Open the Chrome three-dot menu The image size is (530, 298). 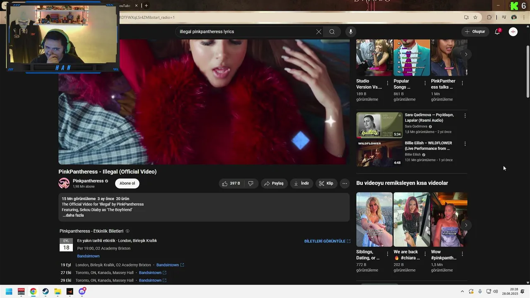[x=524, y=17]
